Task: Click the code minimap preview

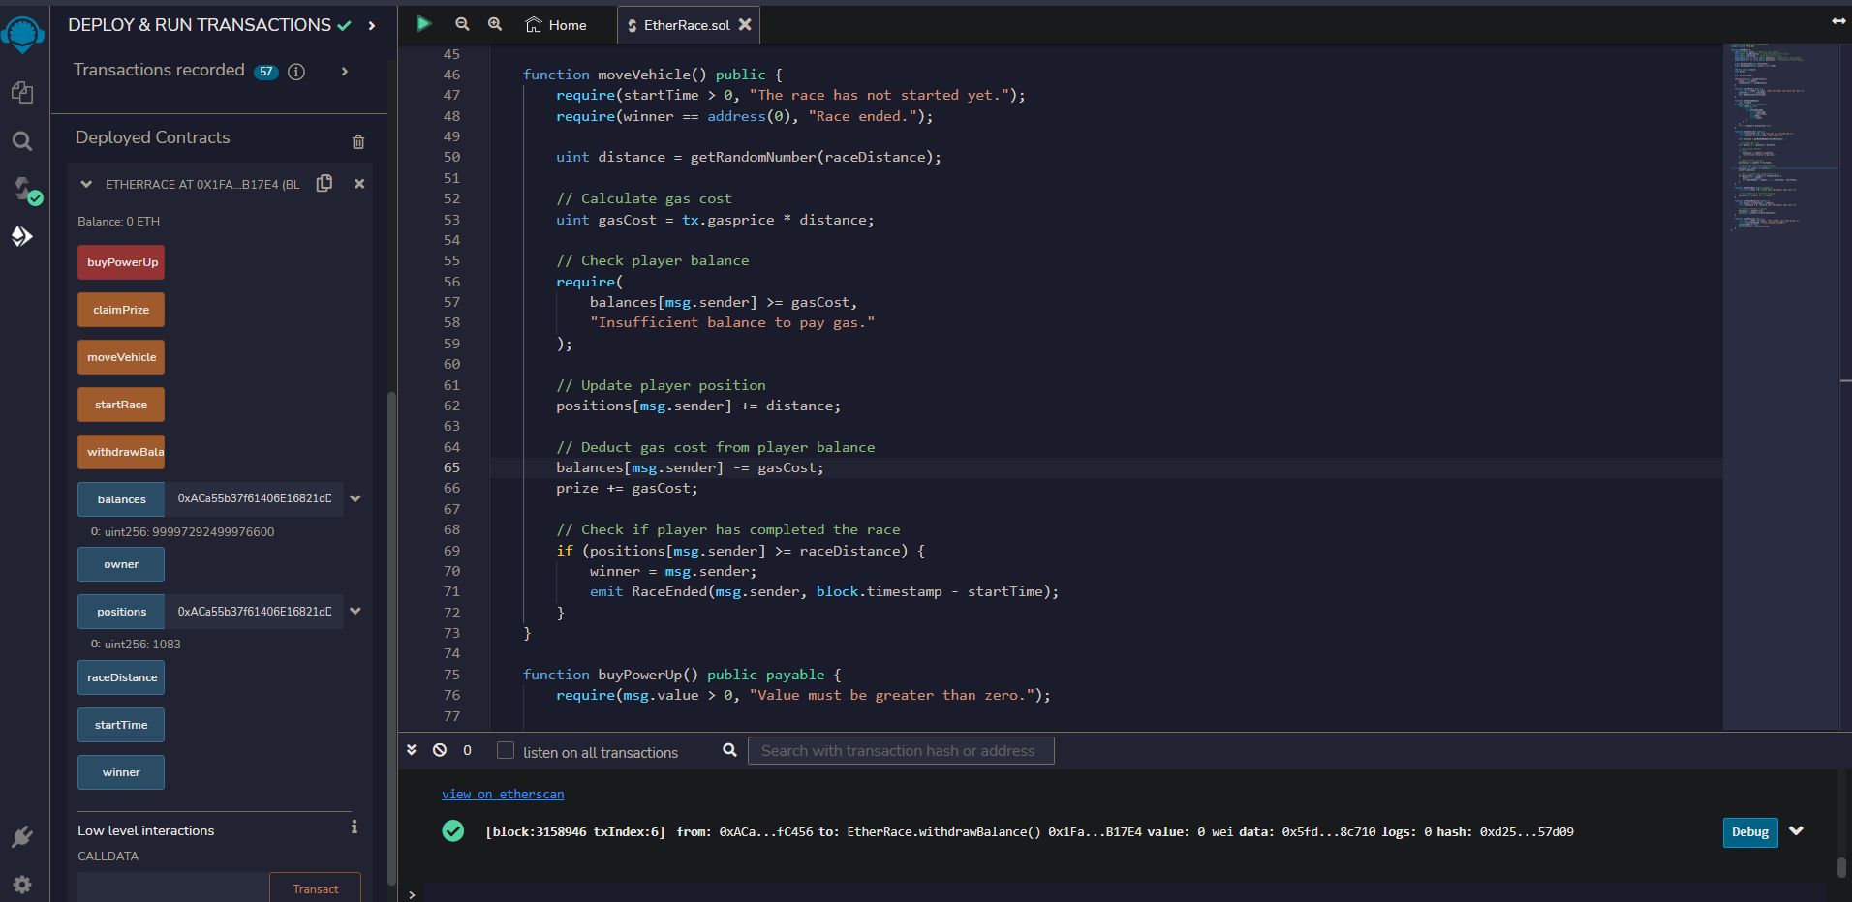Action: click(1780, 387)
